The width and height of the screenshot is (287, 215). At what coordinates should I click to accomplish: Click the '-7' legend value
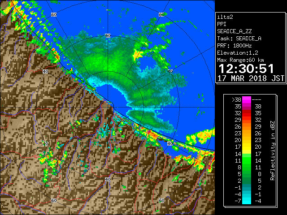[238, 201]
